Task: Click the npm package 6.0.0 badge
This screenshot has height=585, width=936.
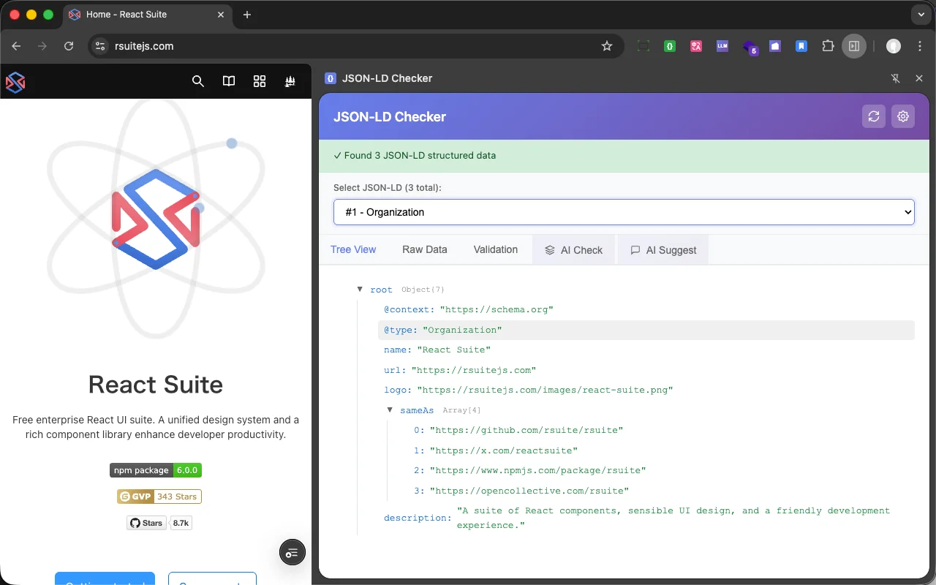Action: pos(156,470)
